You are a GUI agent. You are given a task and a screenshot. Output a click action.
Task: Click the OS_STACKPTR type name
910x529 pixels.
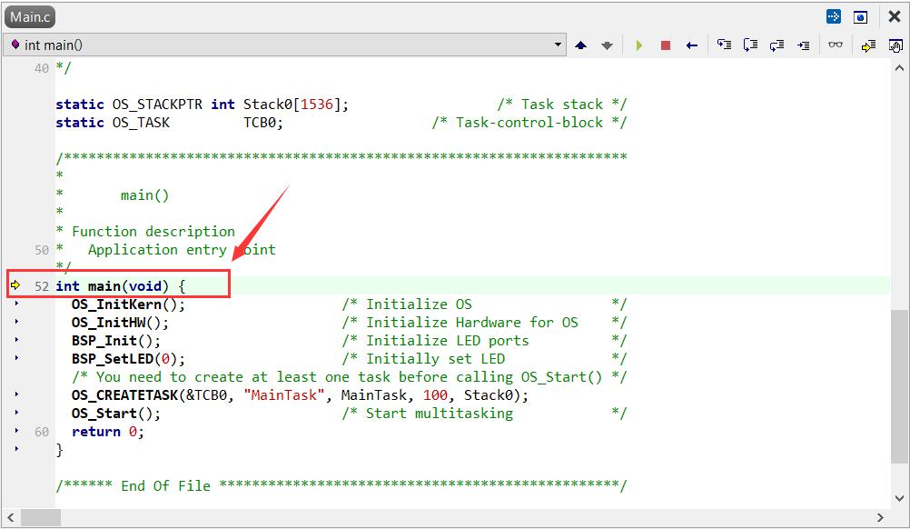[157, 105]
